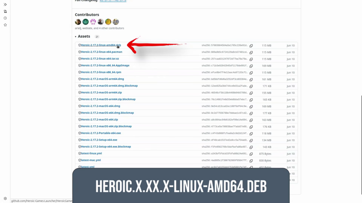Click the sparkle icon at top of sidebar
This screenshot has height=203, width=362.
(5, 4)
